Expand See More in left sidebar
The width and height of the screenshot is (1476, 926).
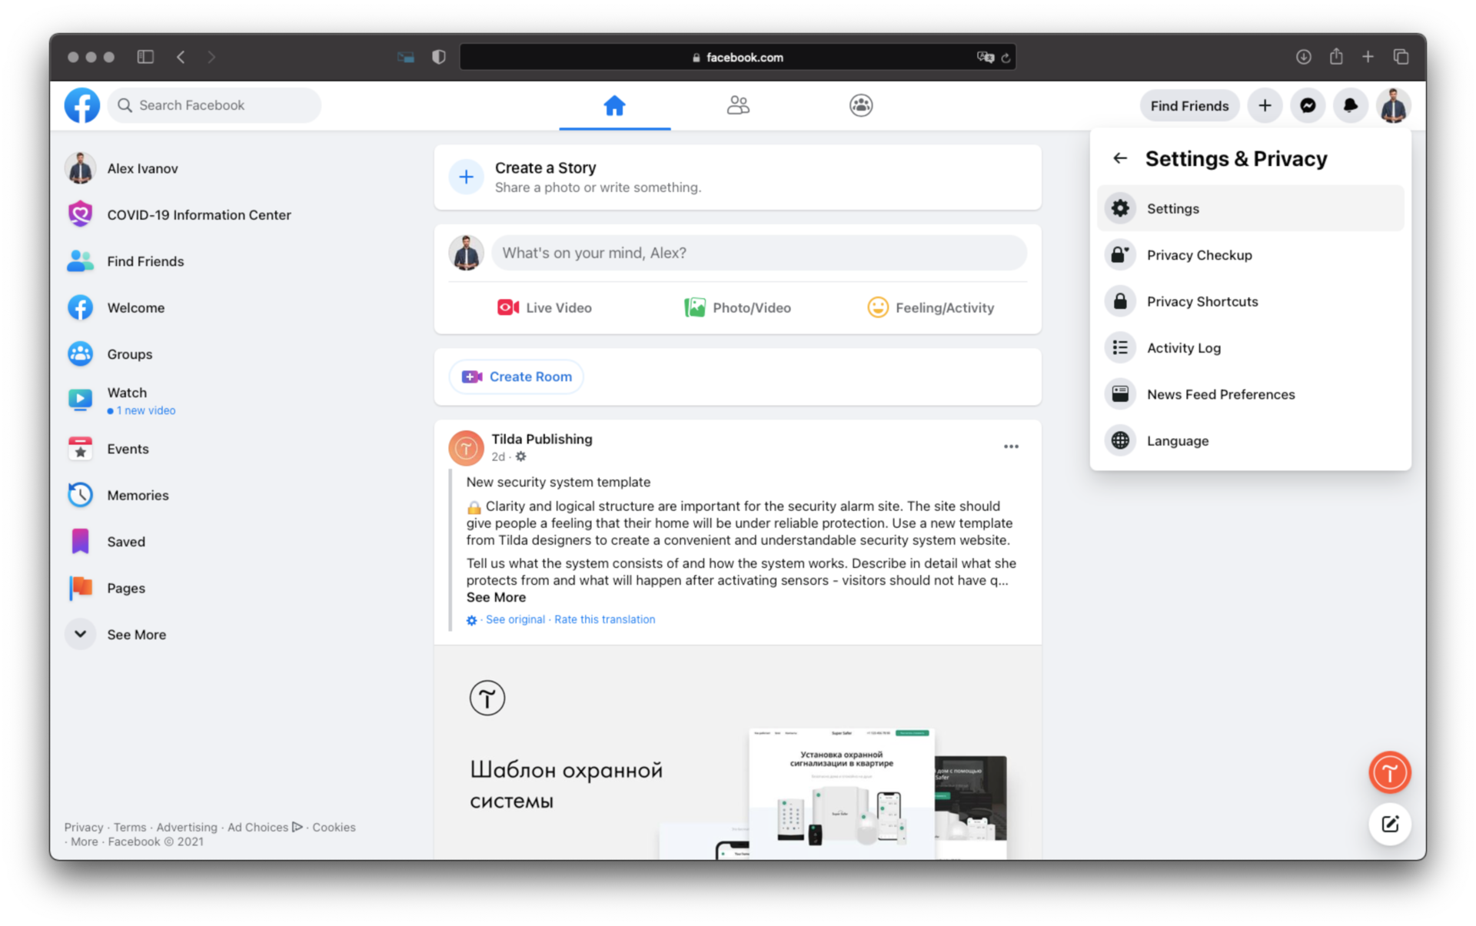coord(116,635)
